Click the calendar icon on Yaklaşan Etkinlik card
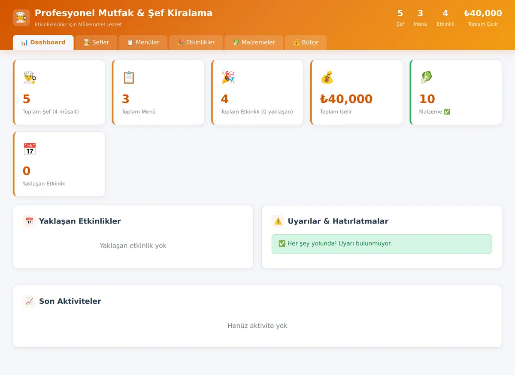 click(x=30, y=149)
